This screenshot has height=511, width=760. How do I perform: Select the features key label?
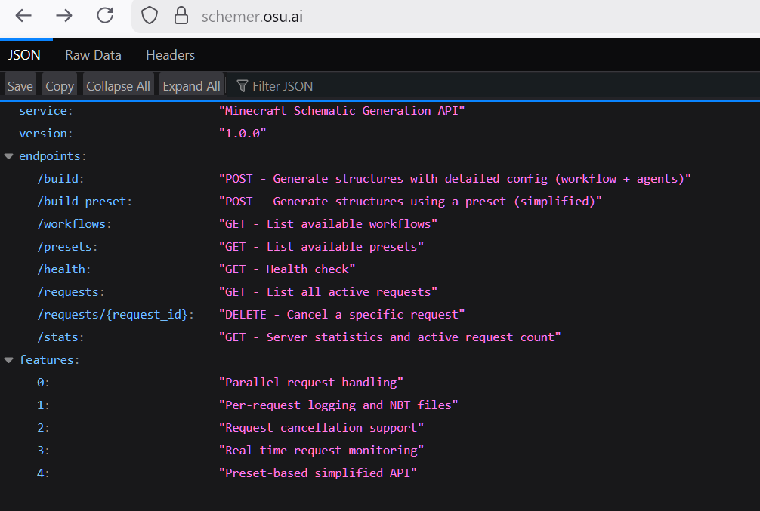pyautogui.click(x=49, y=360)
